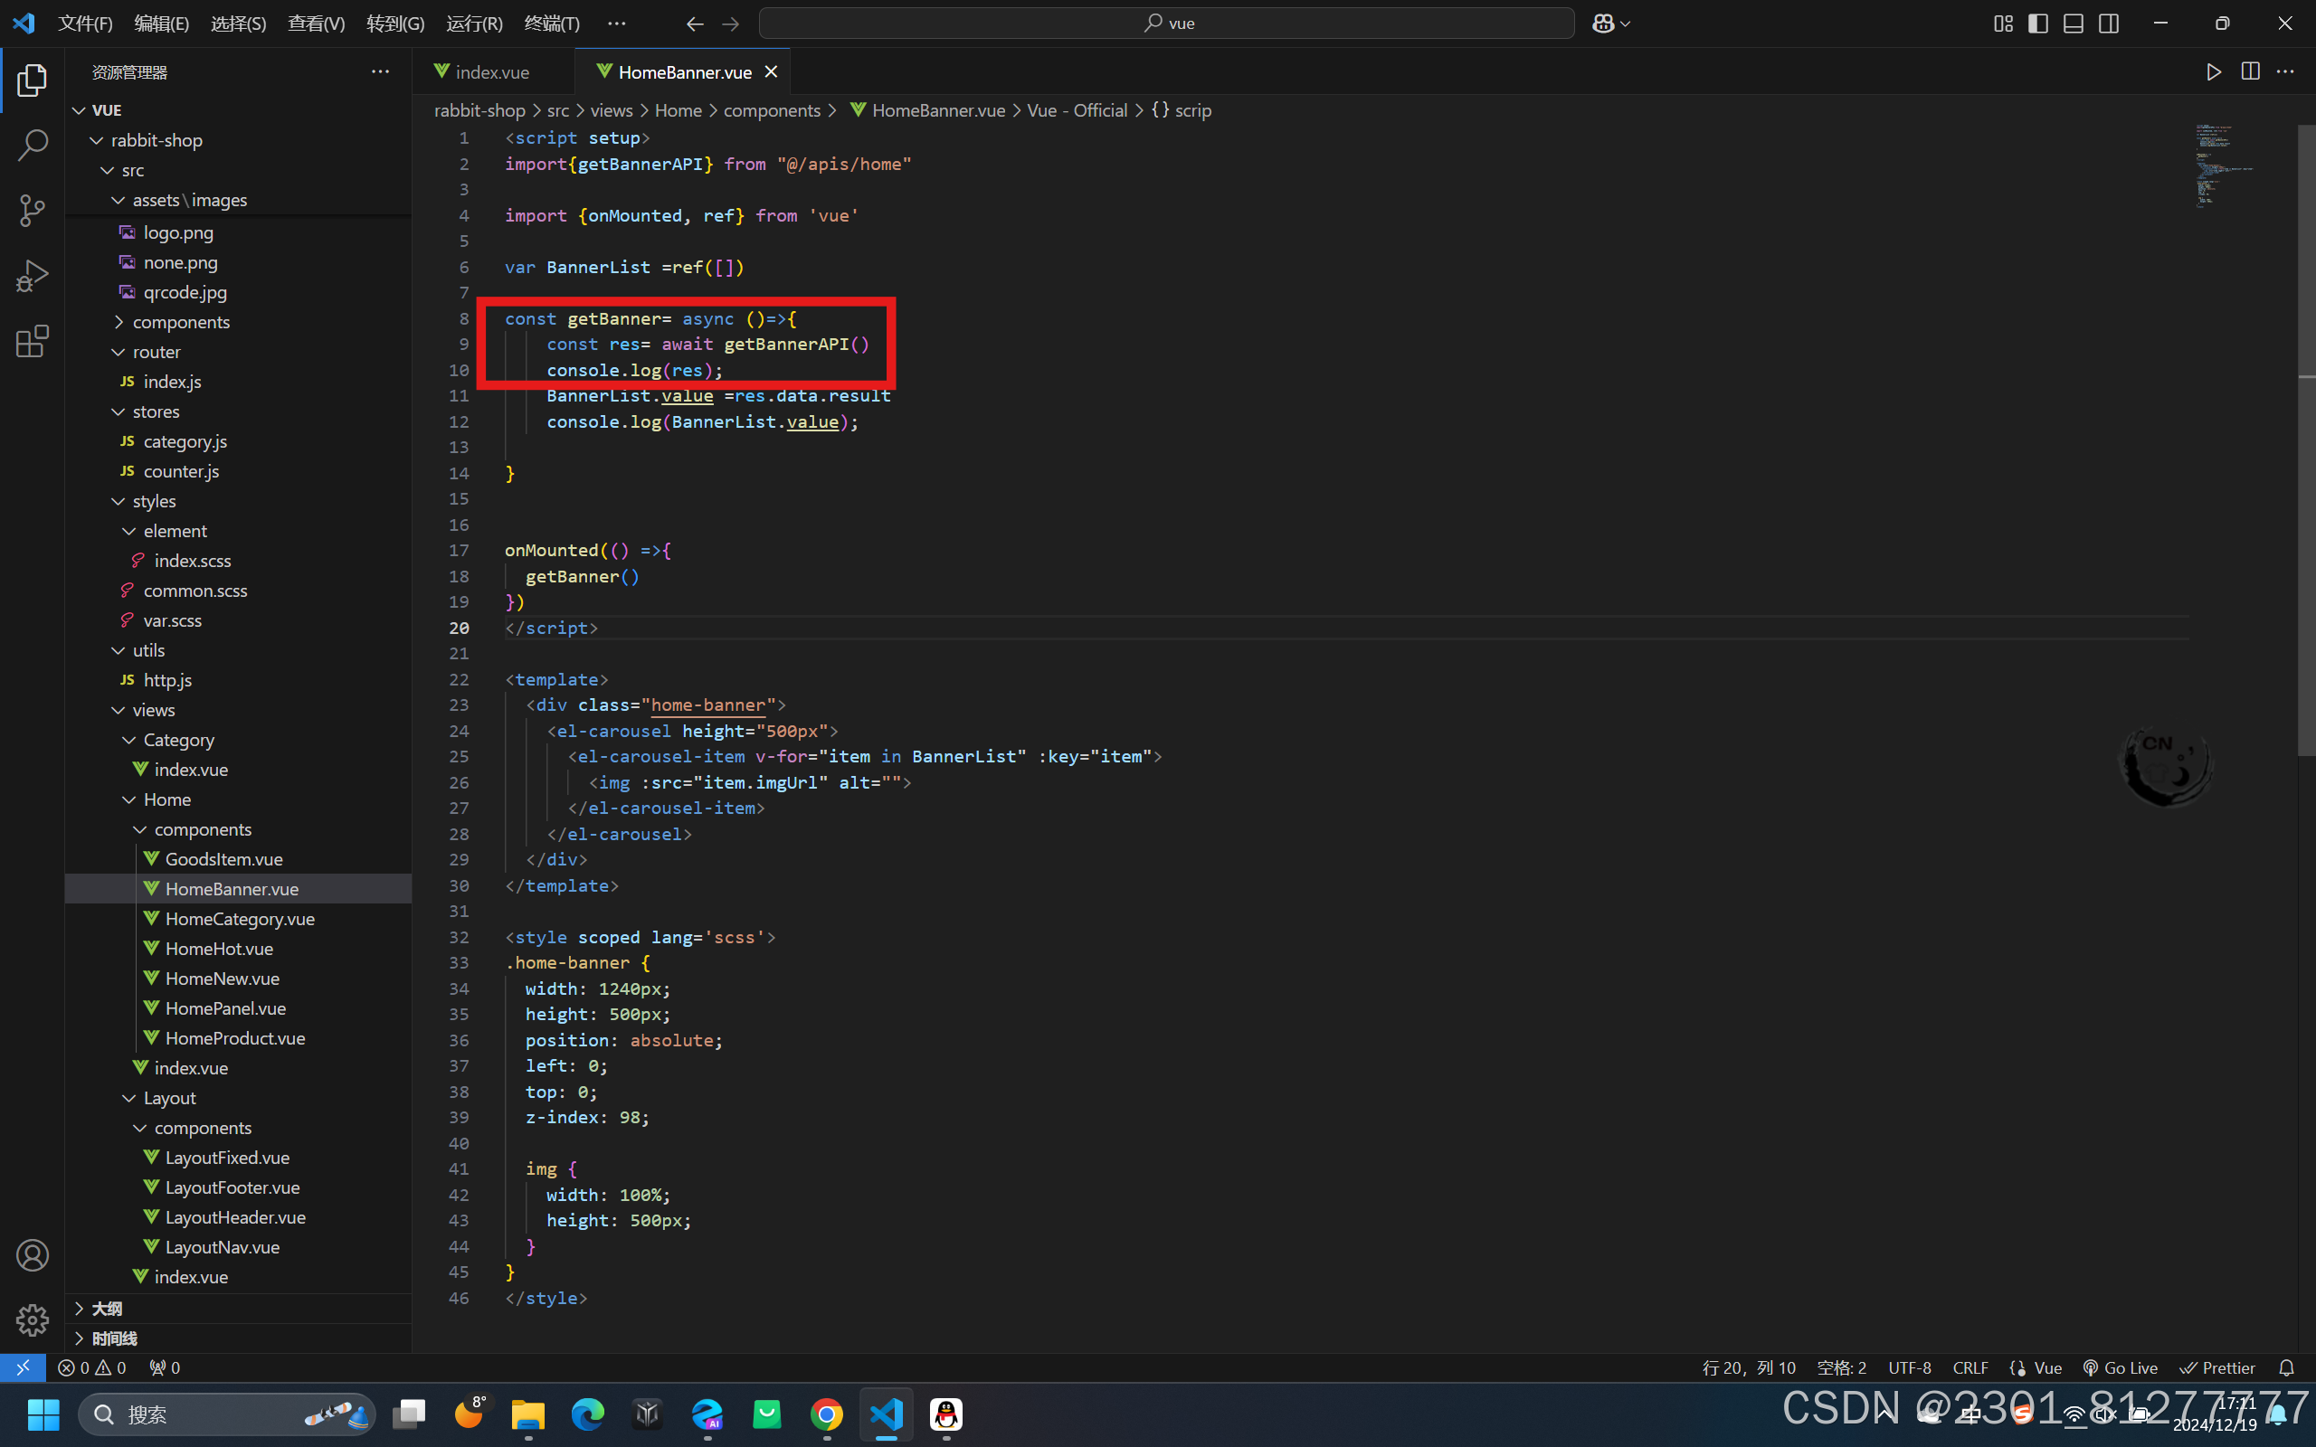This screenshot has height=1447, width=2316.
Task: Toggle secondary side bar visibility
Action: tap(2108, 23)
